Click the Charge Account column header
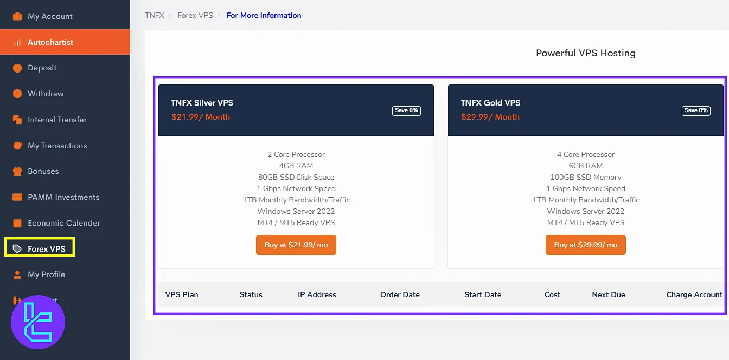This screenshot has width=729, height=360. tap(694, 294)
